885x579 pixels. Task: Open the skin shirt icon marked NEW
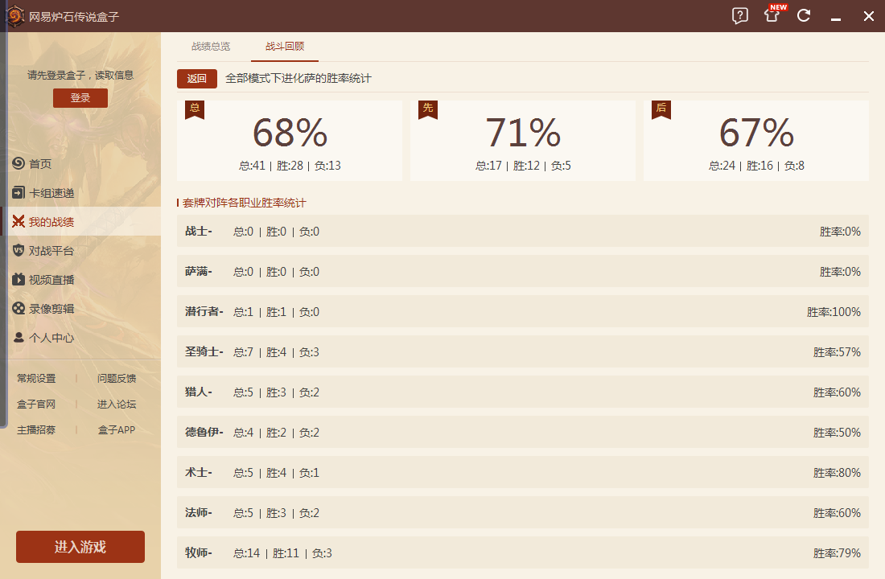[772, 15]
